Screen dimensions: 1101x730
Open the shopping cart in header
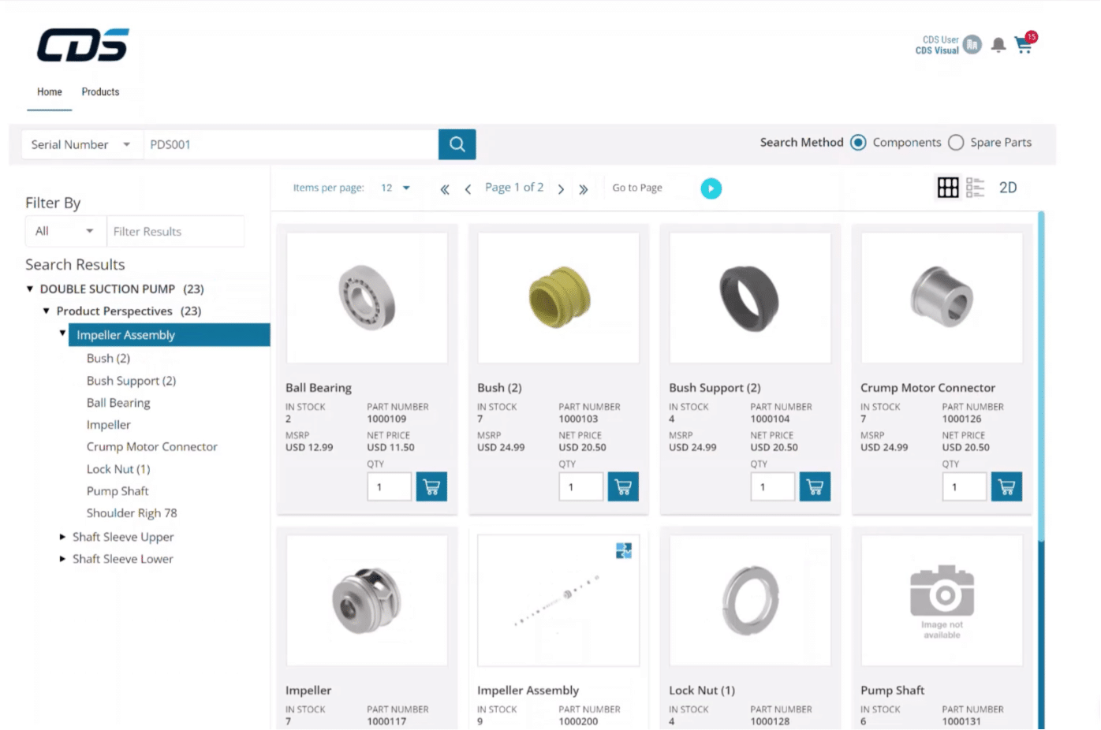click(1024, 45)
